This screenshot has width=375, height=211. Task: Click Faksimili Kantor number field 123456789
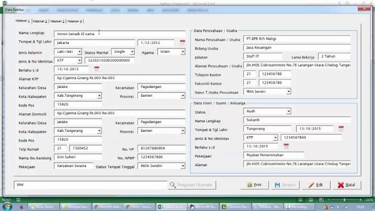tap(275, 83)
